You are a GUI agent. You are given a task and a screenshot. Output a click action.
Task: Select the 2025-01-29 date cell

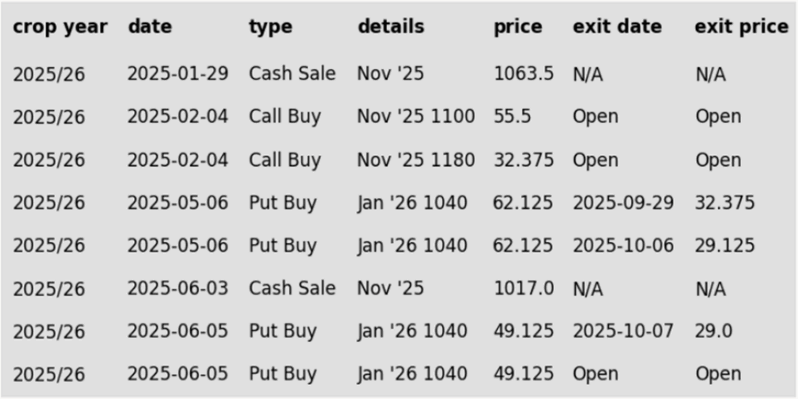click(x=178, y=74)
